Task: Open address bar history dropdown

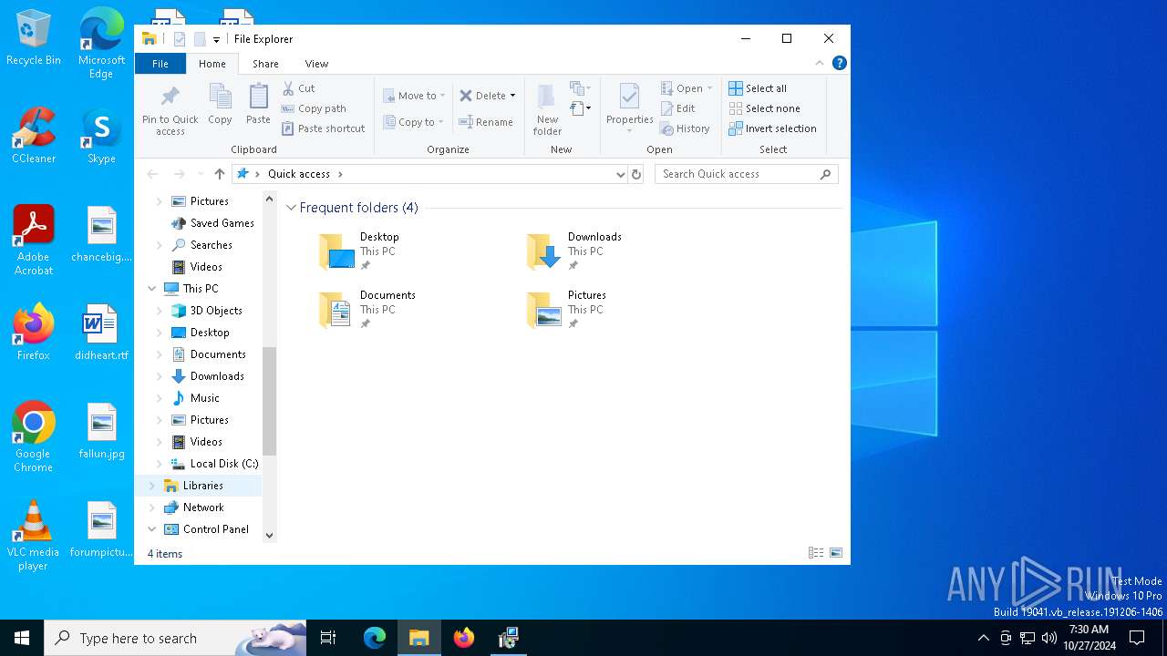Action: tap(621, 174)
